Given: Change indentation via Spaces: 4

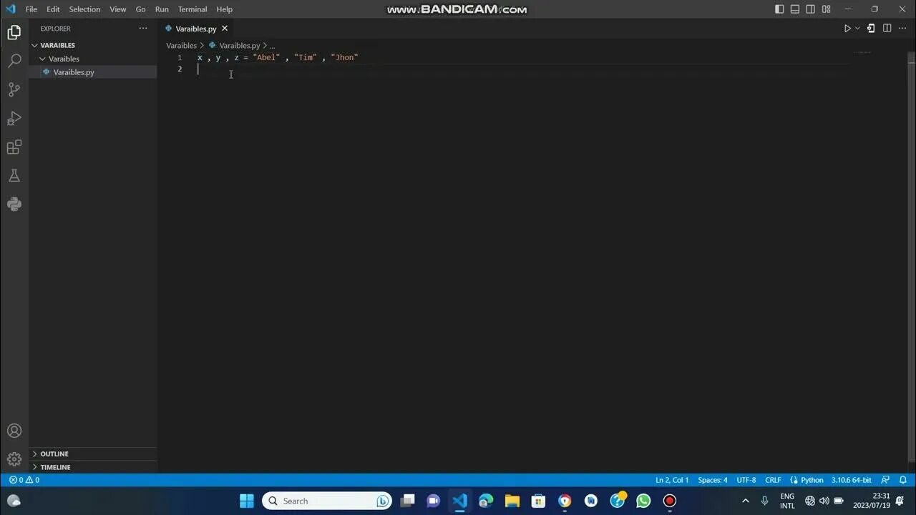Looking at the screenshot, I should 713,480.
